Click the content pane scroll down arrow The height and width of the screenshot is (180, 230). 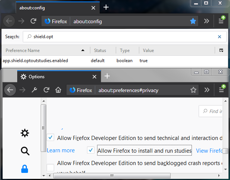(x=226, y=170)
